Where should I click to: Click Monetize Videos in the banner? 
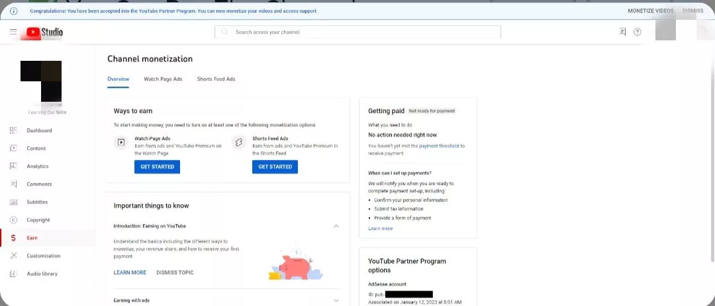coord(650,11)
